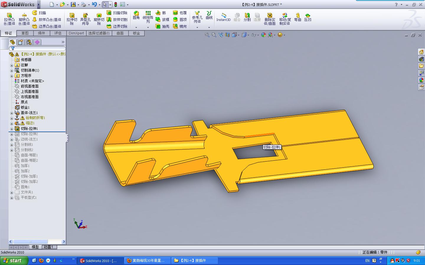Select the 拉伸凸台/基体 extrude boss tool
The width and height of the screenshot is (425, 265).
click(x=9, y=19)
